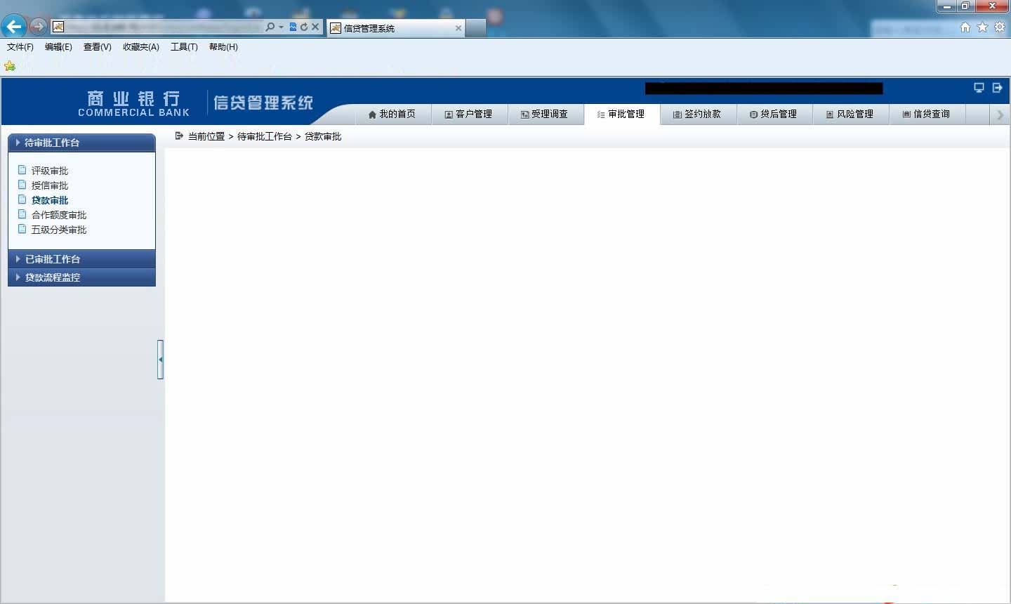The height and width of the screenshot is (604, 1011).
Task: Click the document icon beside 贷款审批
Action: pos(22,199)
